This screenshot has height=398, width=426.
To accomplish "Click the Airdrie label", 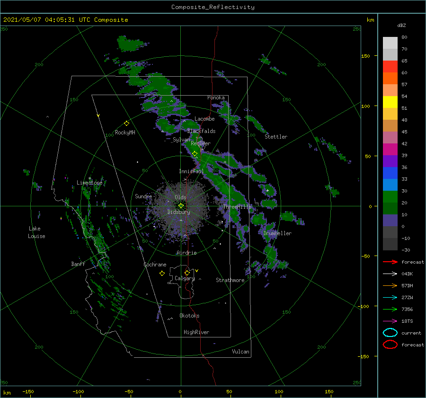I will coord(186,253).
